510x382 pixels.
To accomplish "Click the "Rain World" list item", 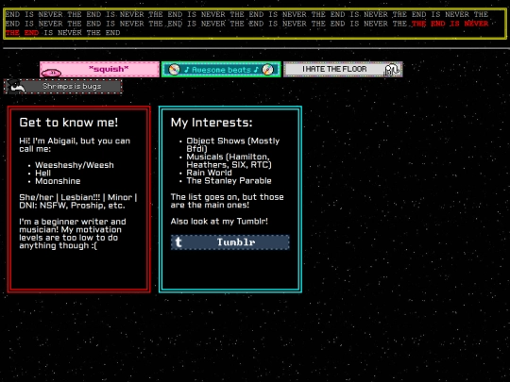I will (209, 173).
